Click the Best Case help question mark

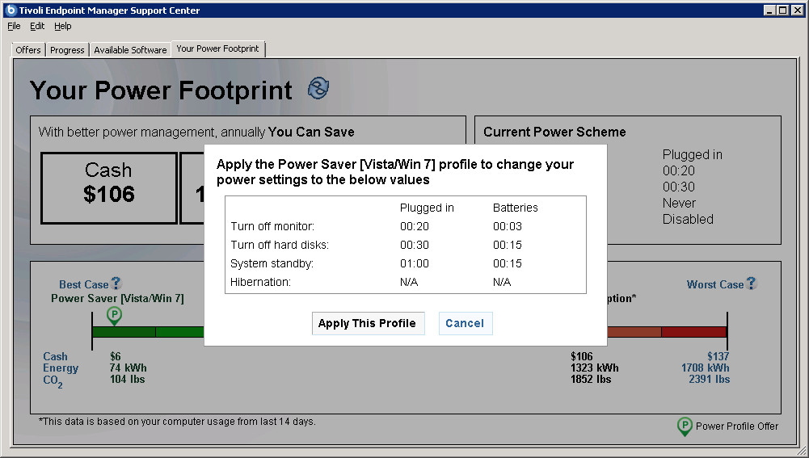(116, 284)
